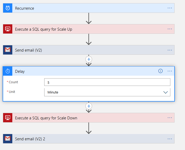
Task: Open the Unit dropdown showing Minute
Action: click(107, 92)
